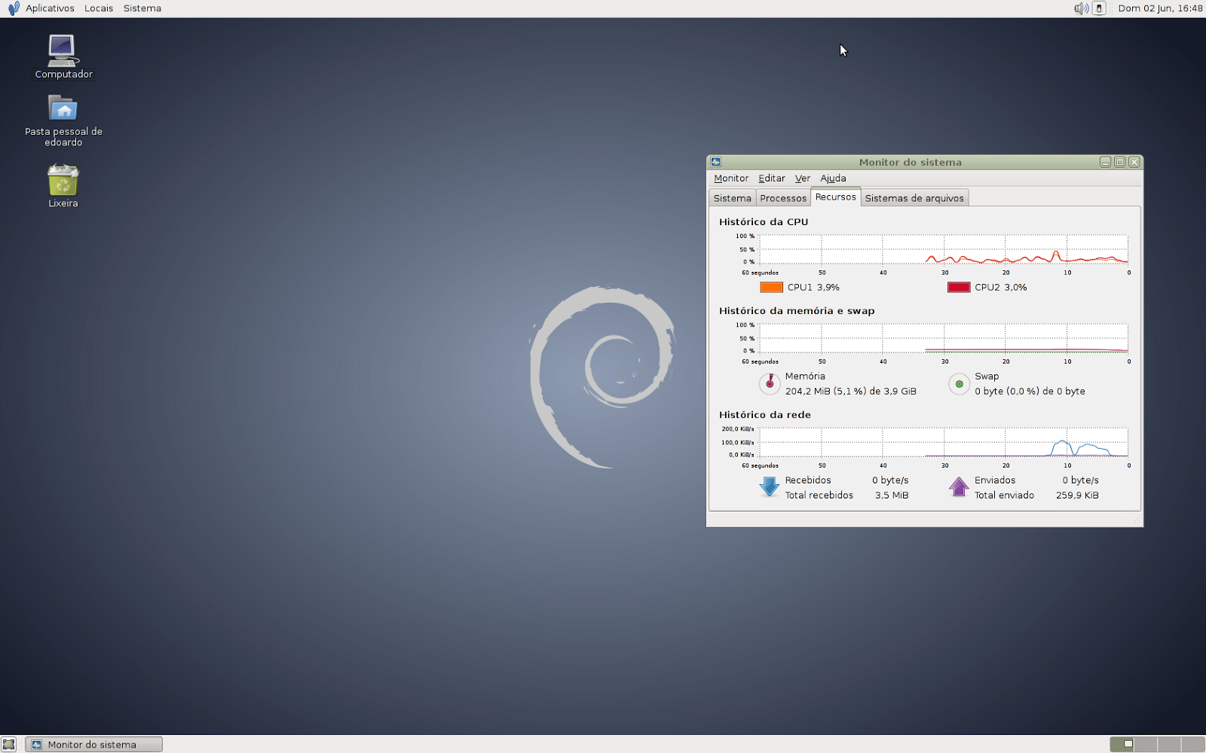Click Monitor do sistema taskbar button
The image size is (1206, 753).
pyautogui.click(x=93, y=744)
